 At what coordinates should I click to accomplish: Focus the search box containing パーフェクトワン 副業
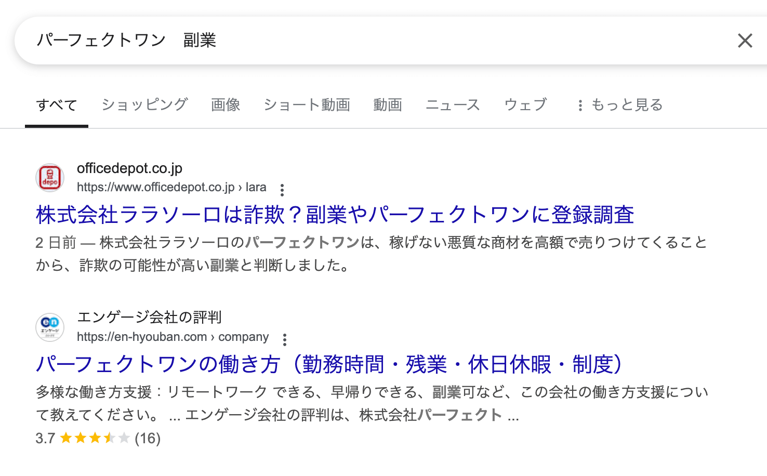364,41
